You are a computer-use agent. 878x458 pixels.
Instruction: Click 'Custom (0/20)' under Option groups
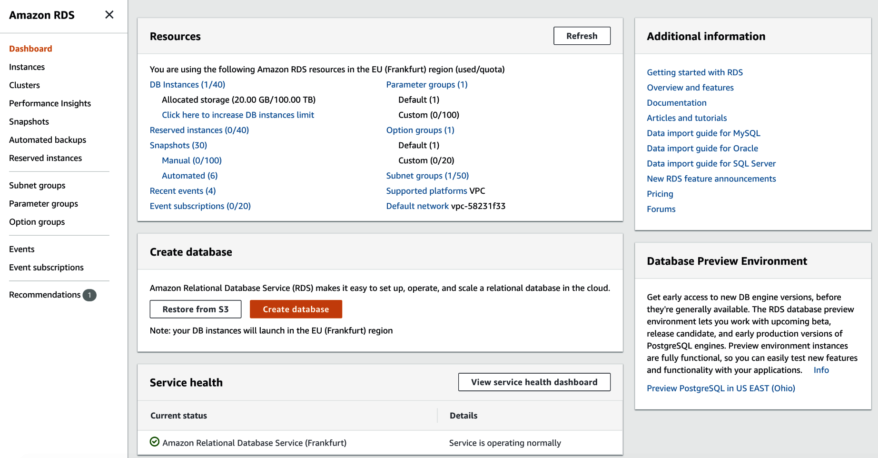[x=426, y=160]
